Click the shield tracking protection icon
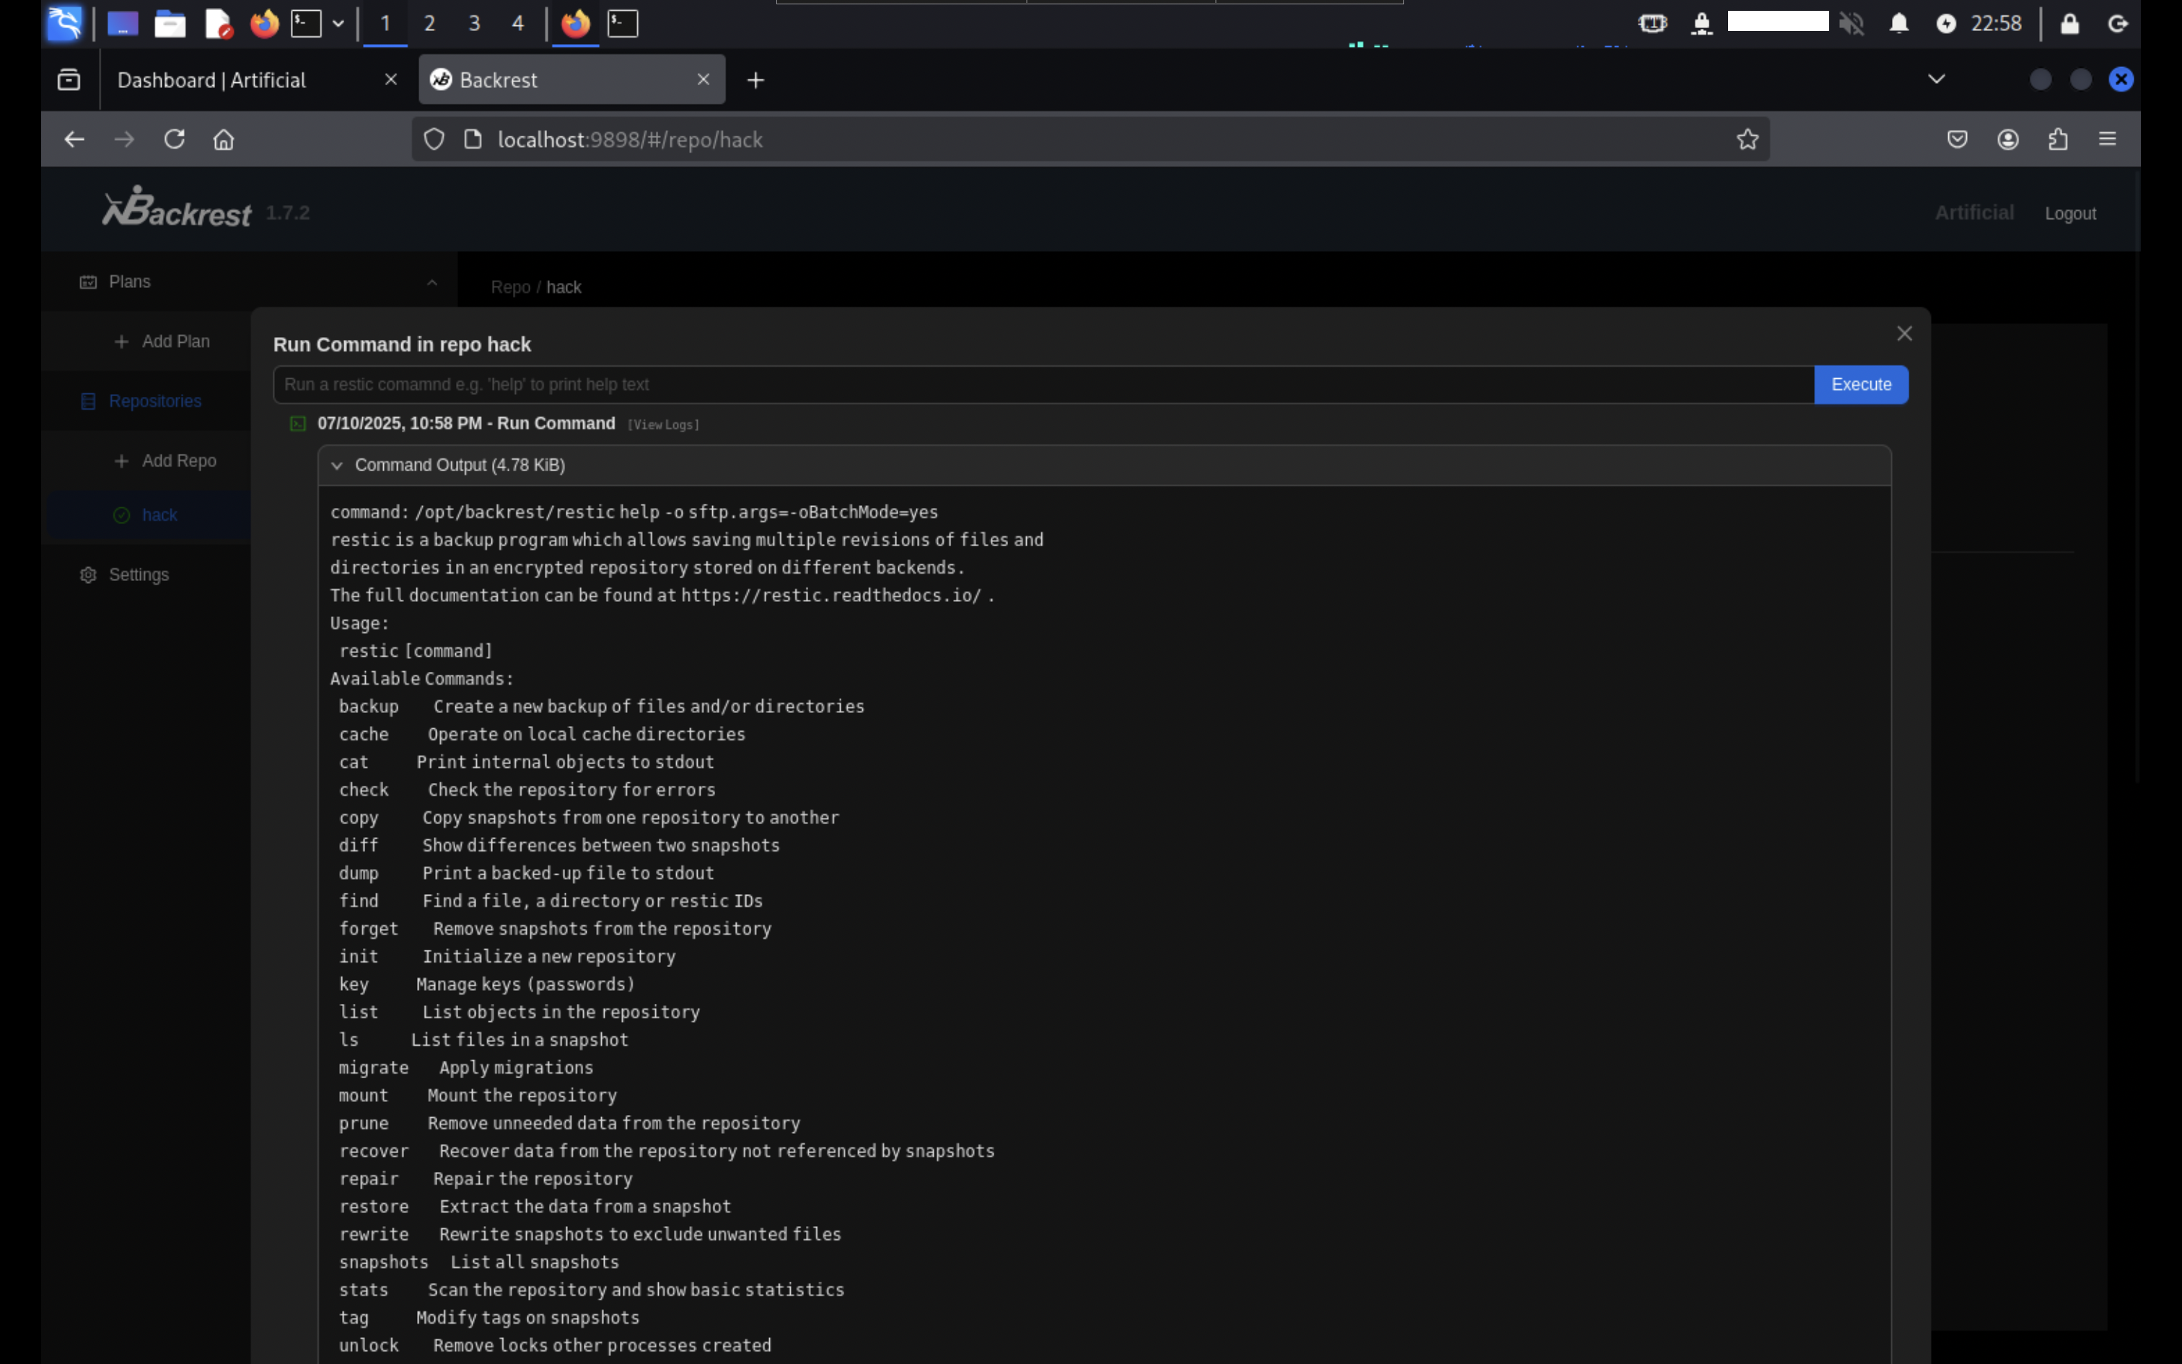The height and width of the screenshot is (1364, 2182). coord(434,139)
